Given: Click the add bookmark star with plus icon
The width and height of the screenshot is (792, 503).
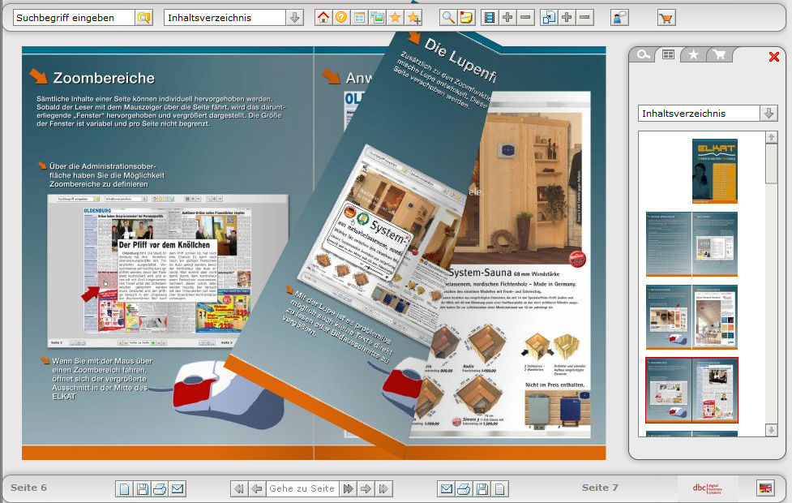Looking at the screenshot, I should (x=414, y=17).
